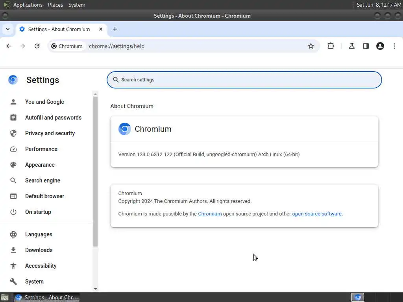Click the sidebar scrollbar thumb
This screenshot has width=403, height=302.
(x=95, y=171)
